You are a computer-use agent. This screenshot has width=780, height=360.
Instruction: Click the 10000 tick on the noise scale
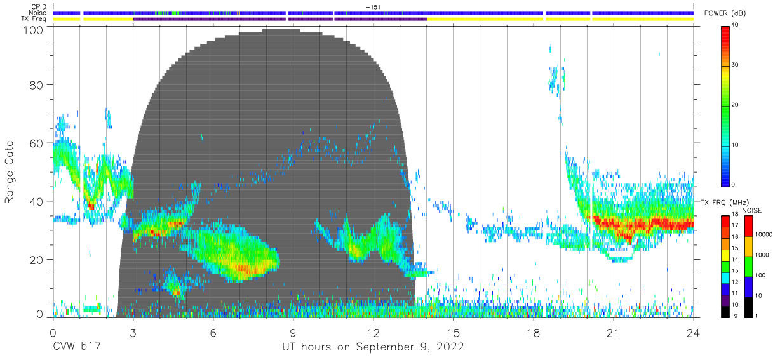click(x=763, y=234)
